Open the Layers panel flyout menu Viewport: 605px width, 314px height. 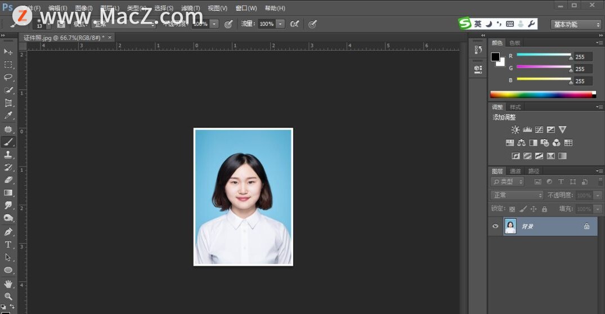point(599,171)
